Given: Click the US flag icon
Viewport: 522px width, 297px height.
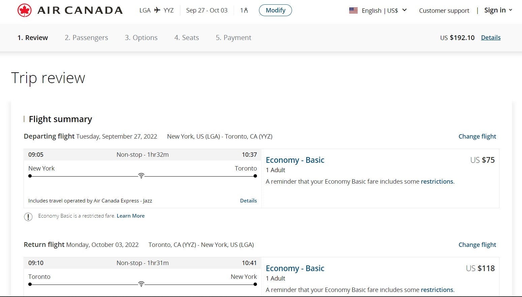Looking at the screenshot, I should [x=353, y=10].
